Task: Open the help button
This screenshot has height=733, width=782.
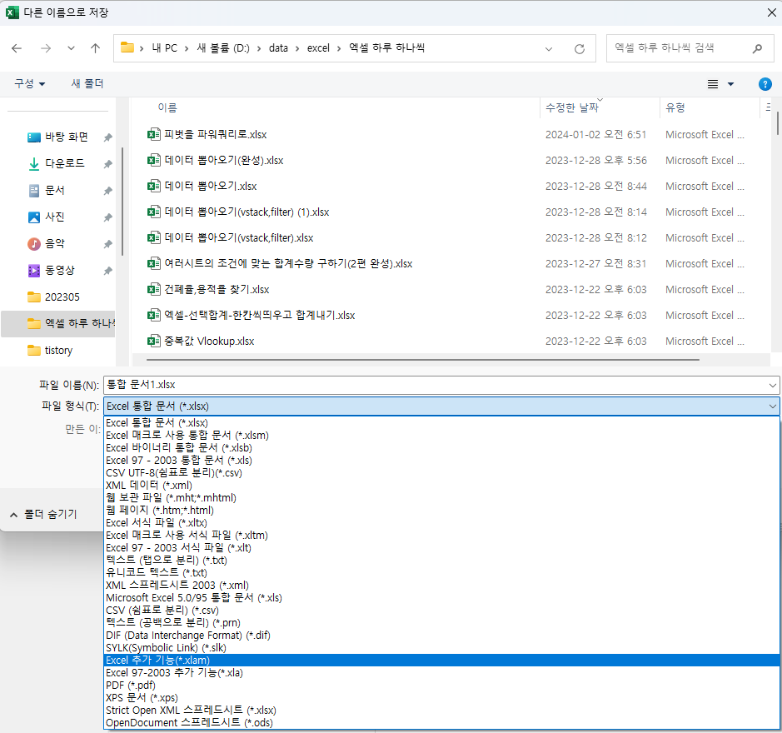Action: coord(765,84)
